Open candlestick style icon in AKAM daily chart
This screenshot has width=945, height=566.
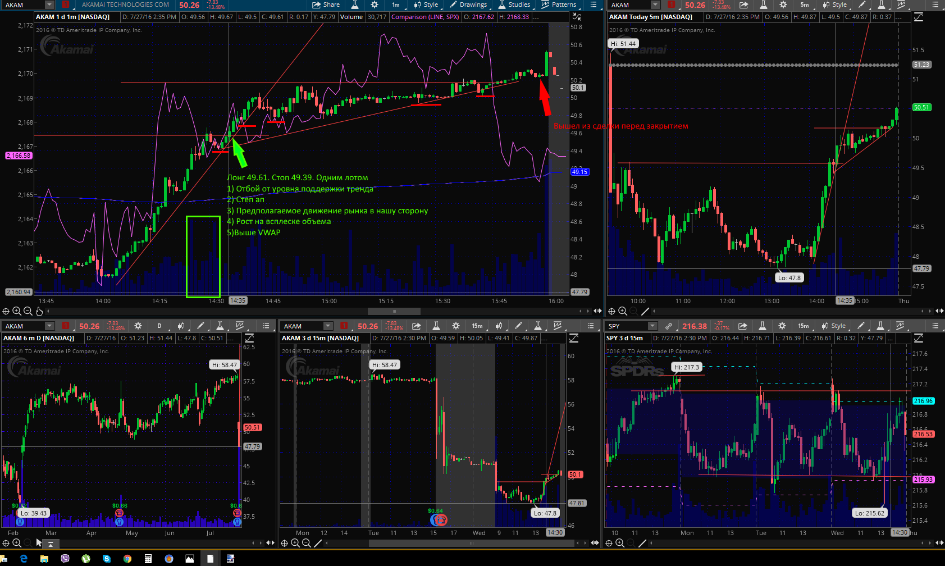point(181,326)
